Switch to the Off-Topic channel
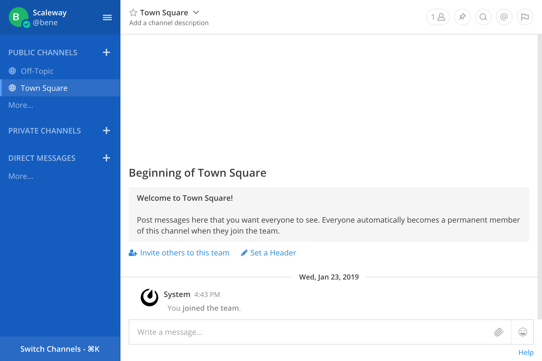Screen dimensions: 542x361 point(37,71)
